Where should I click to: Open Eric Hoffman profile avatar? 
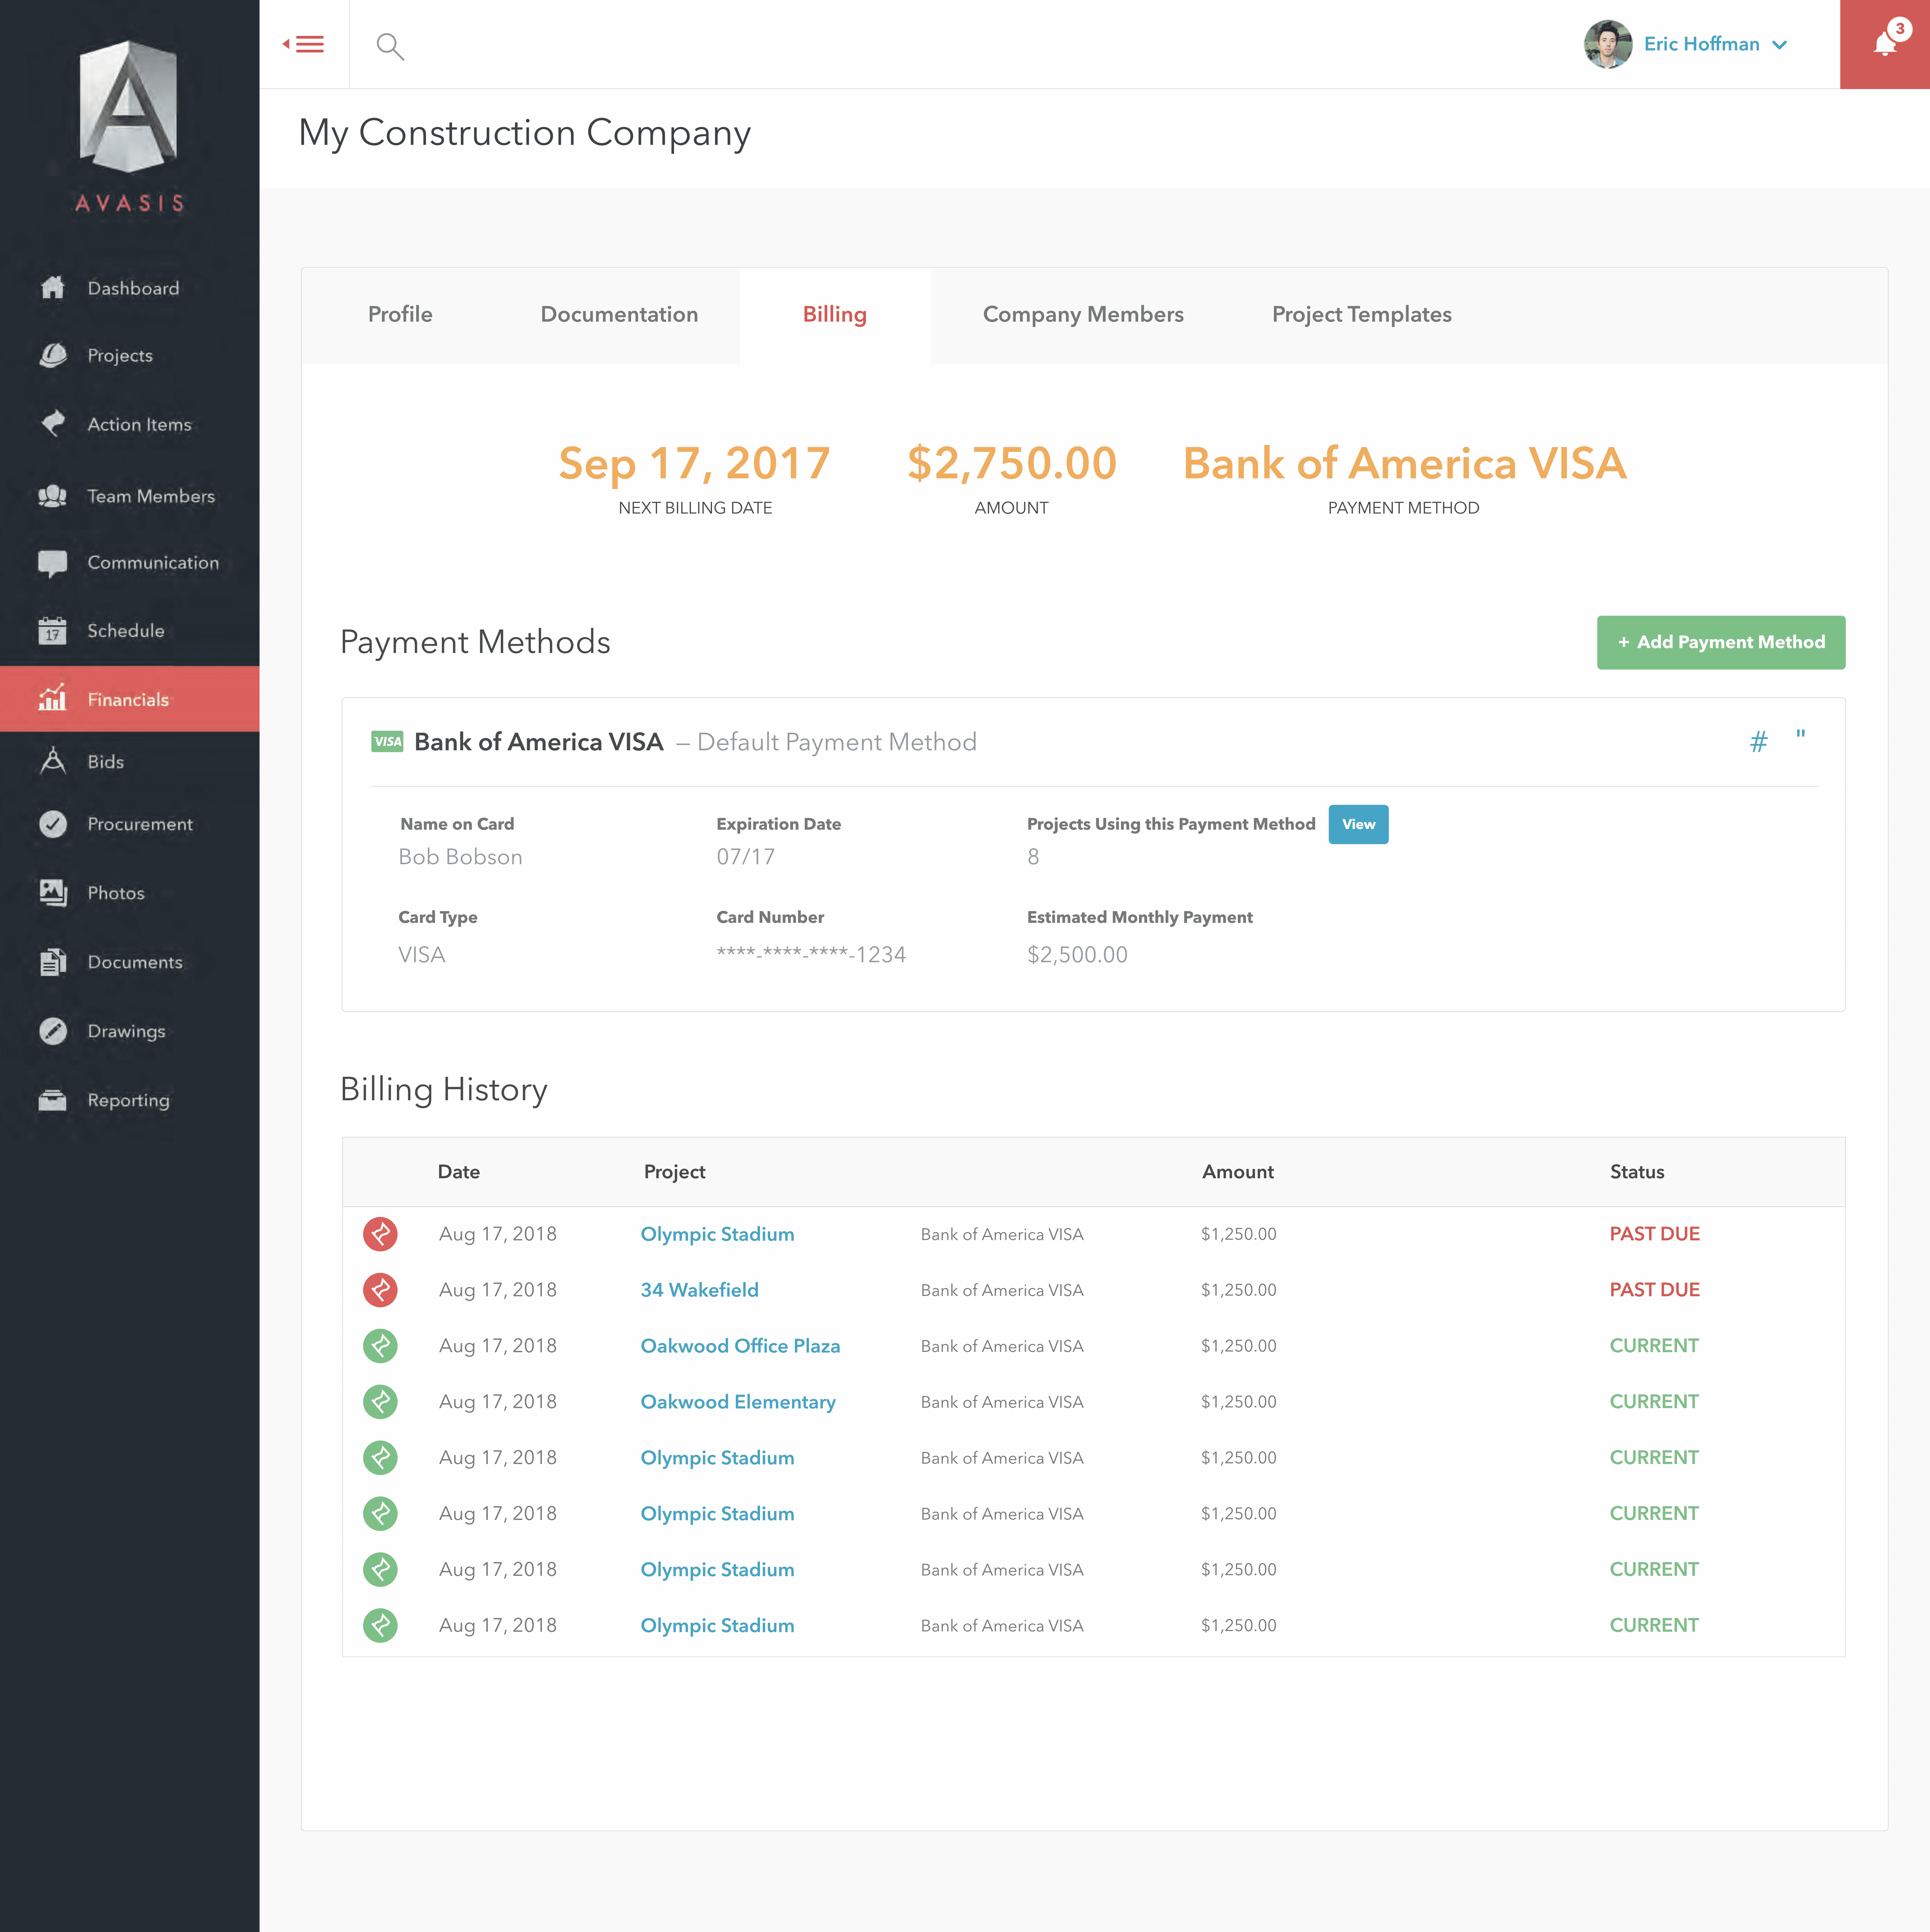pos(1608,44)
